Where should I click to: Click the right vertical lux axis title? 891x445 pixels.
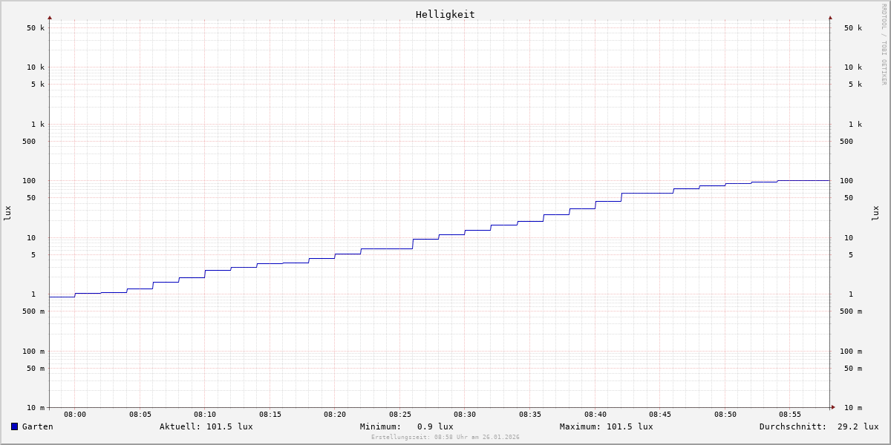pyautogui.click(x=875, y=213)
